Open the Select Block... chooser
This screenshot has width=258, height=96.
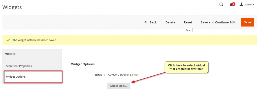point(119,86)
